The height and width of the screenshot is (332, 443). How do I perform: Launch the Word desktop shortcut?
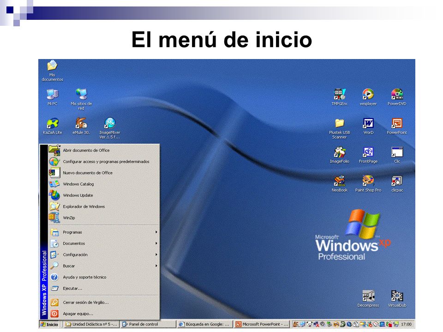[368, 126]
